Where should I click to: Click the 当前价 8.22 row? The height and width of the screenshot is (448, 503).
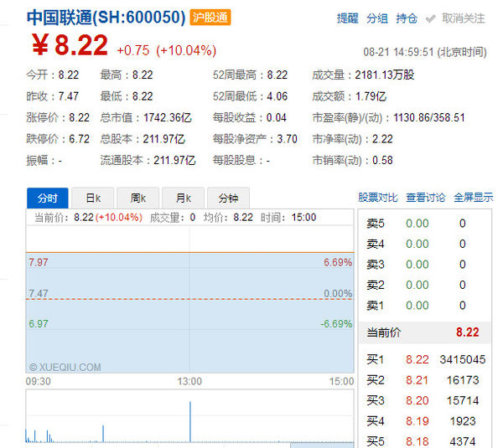point(425,332)
